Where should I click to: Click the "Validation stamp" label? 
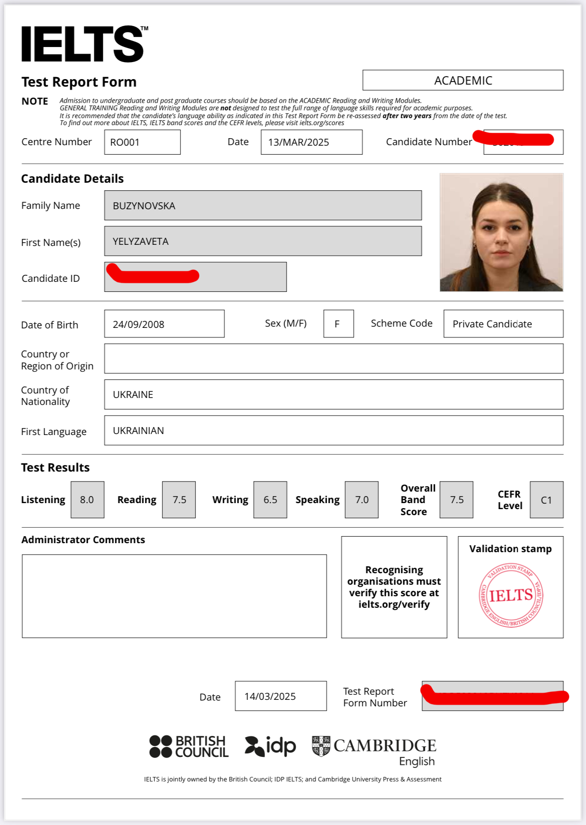(x=510, y=549)
